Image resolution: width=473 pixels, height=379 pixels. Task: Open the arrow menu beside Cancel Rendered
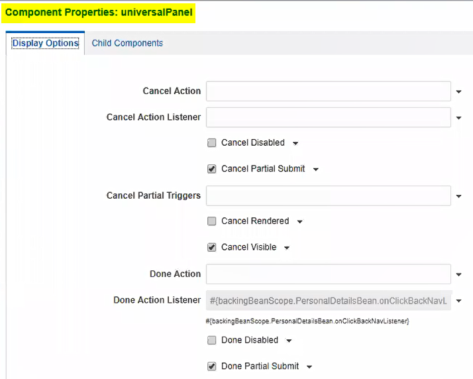click(x=300, y=222)
